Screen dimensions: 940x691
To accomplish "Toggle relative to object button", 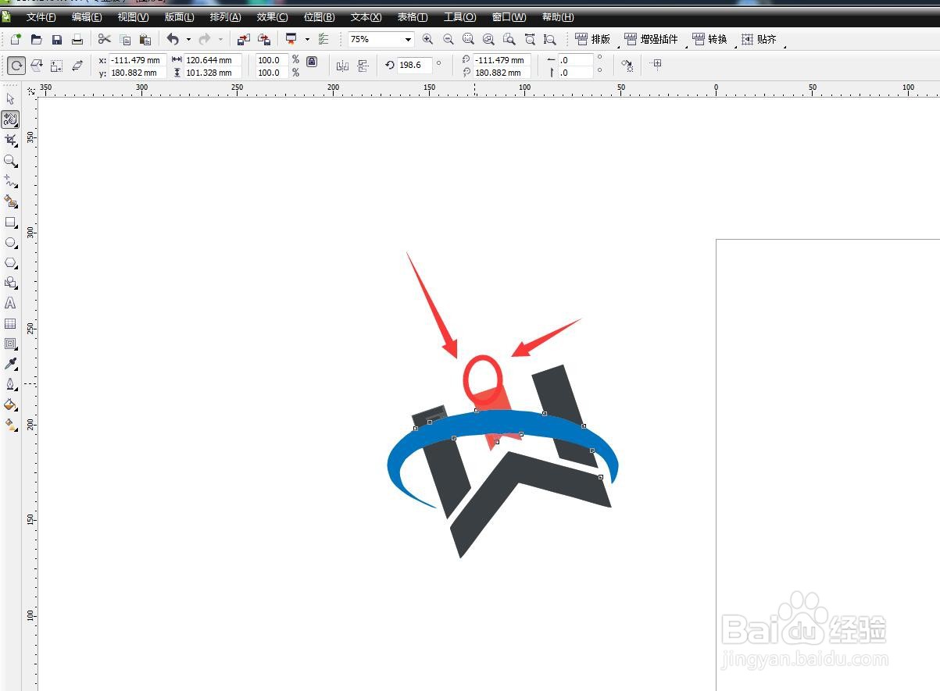I will click(x=656, y=64).
